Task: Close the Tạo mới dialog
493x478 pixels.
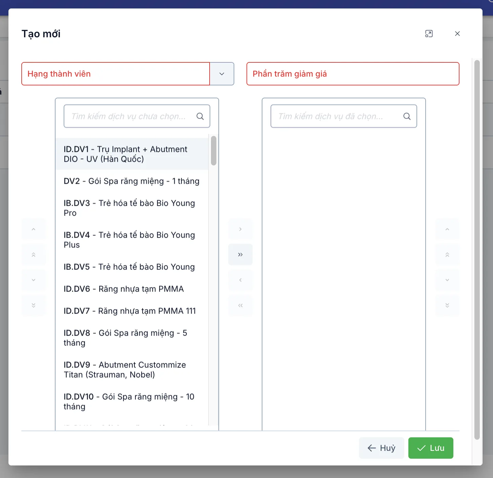Action: [x=457, y=34]
